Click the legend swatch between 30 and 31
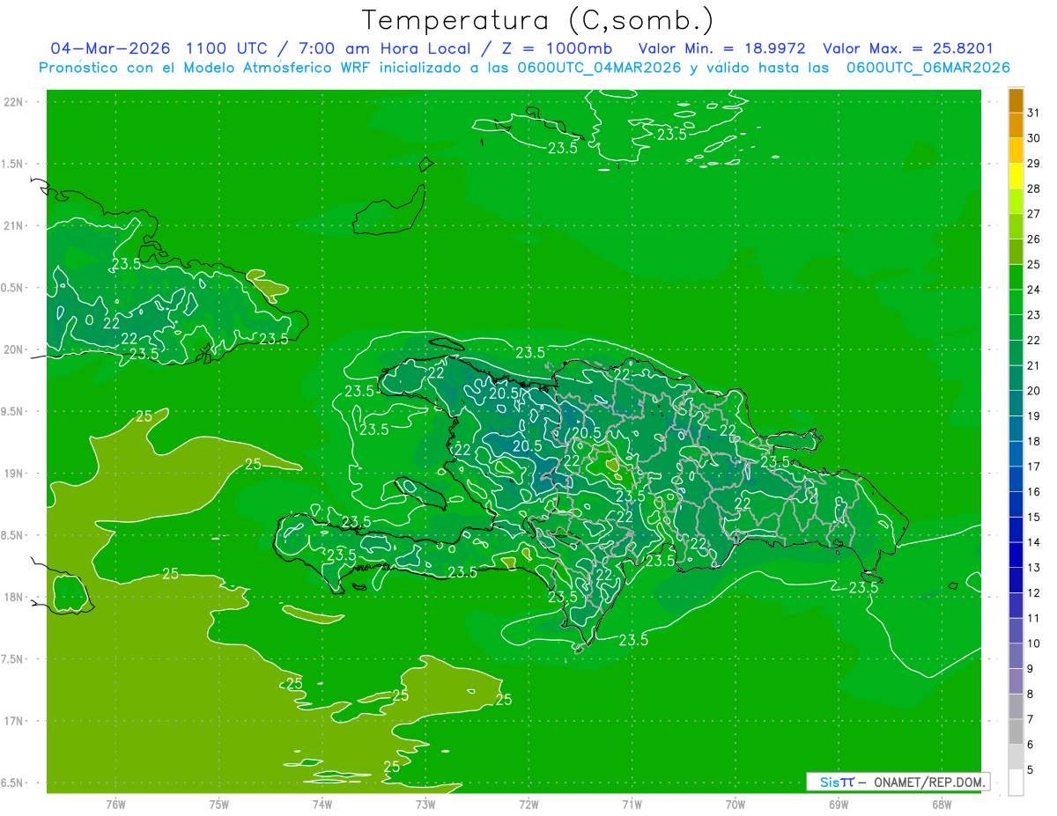The height and width of the screenshot is (816, 1057). point(1016,126)
